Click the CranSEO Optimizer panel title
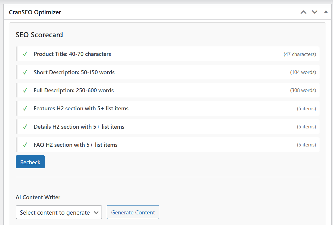333x225 pixels. tap(35, 12)
